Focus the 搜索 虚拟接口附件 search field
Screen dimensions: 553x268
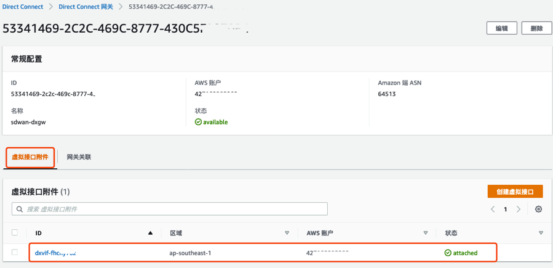pyautogui.click(x=172, y=209)
